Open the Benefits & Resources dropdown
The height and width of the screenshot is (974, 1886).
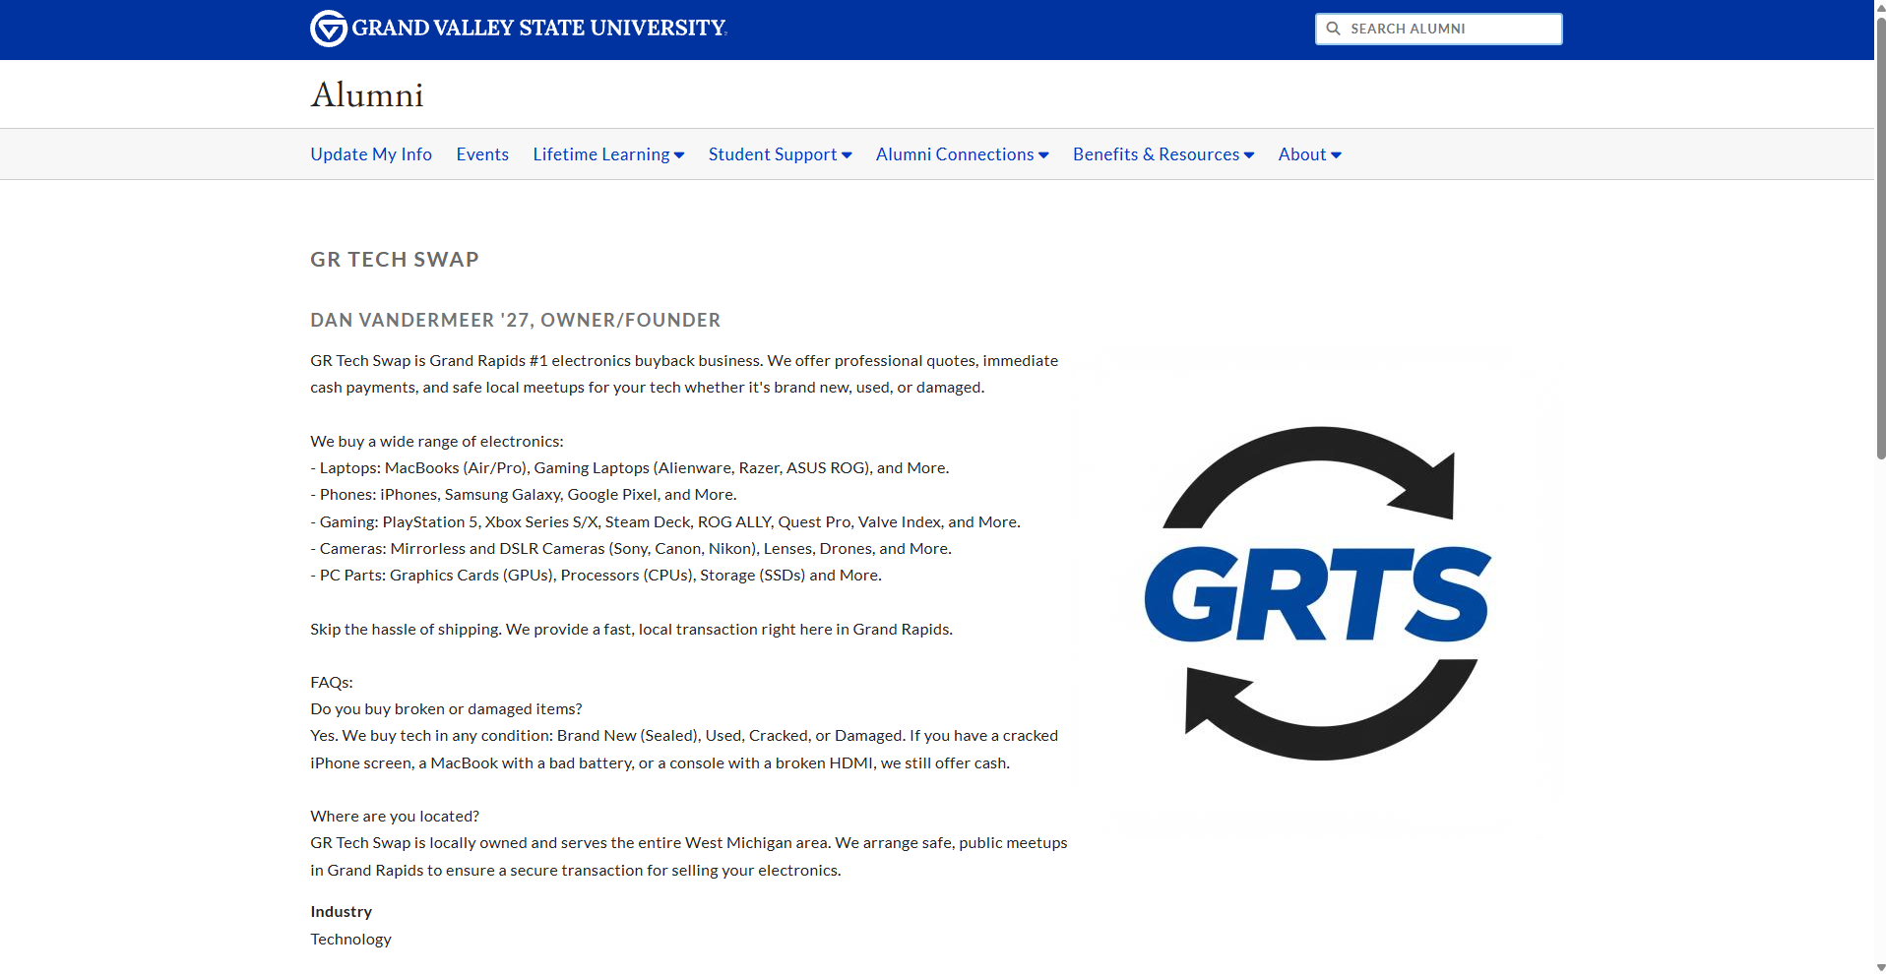1156,153
